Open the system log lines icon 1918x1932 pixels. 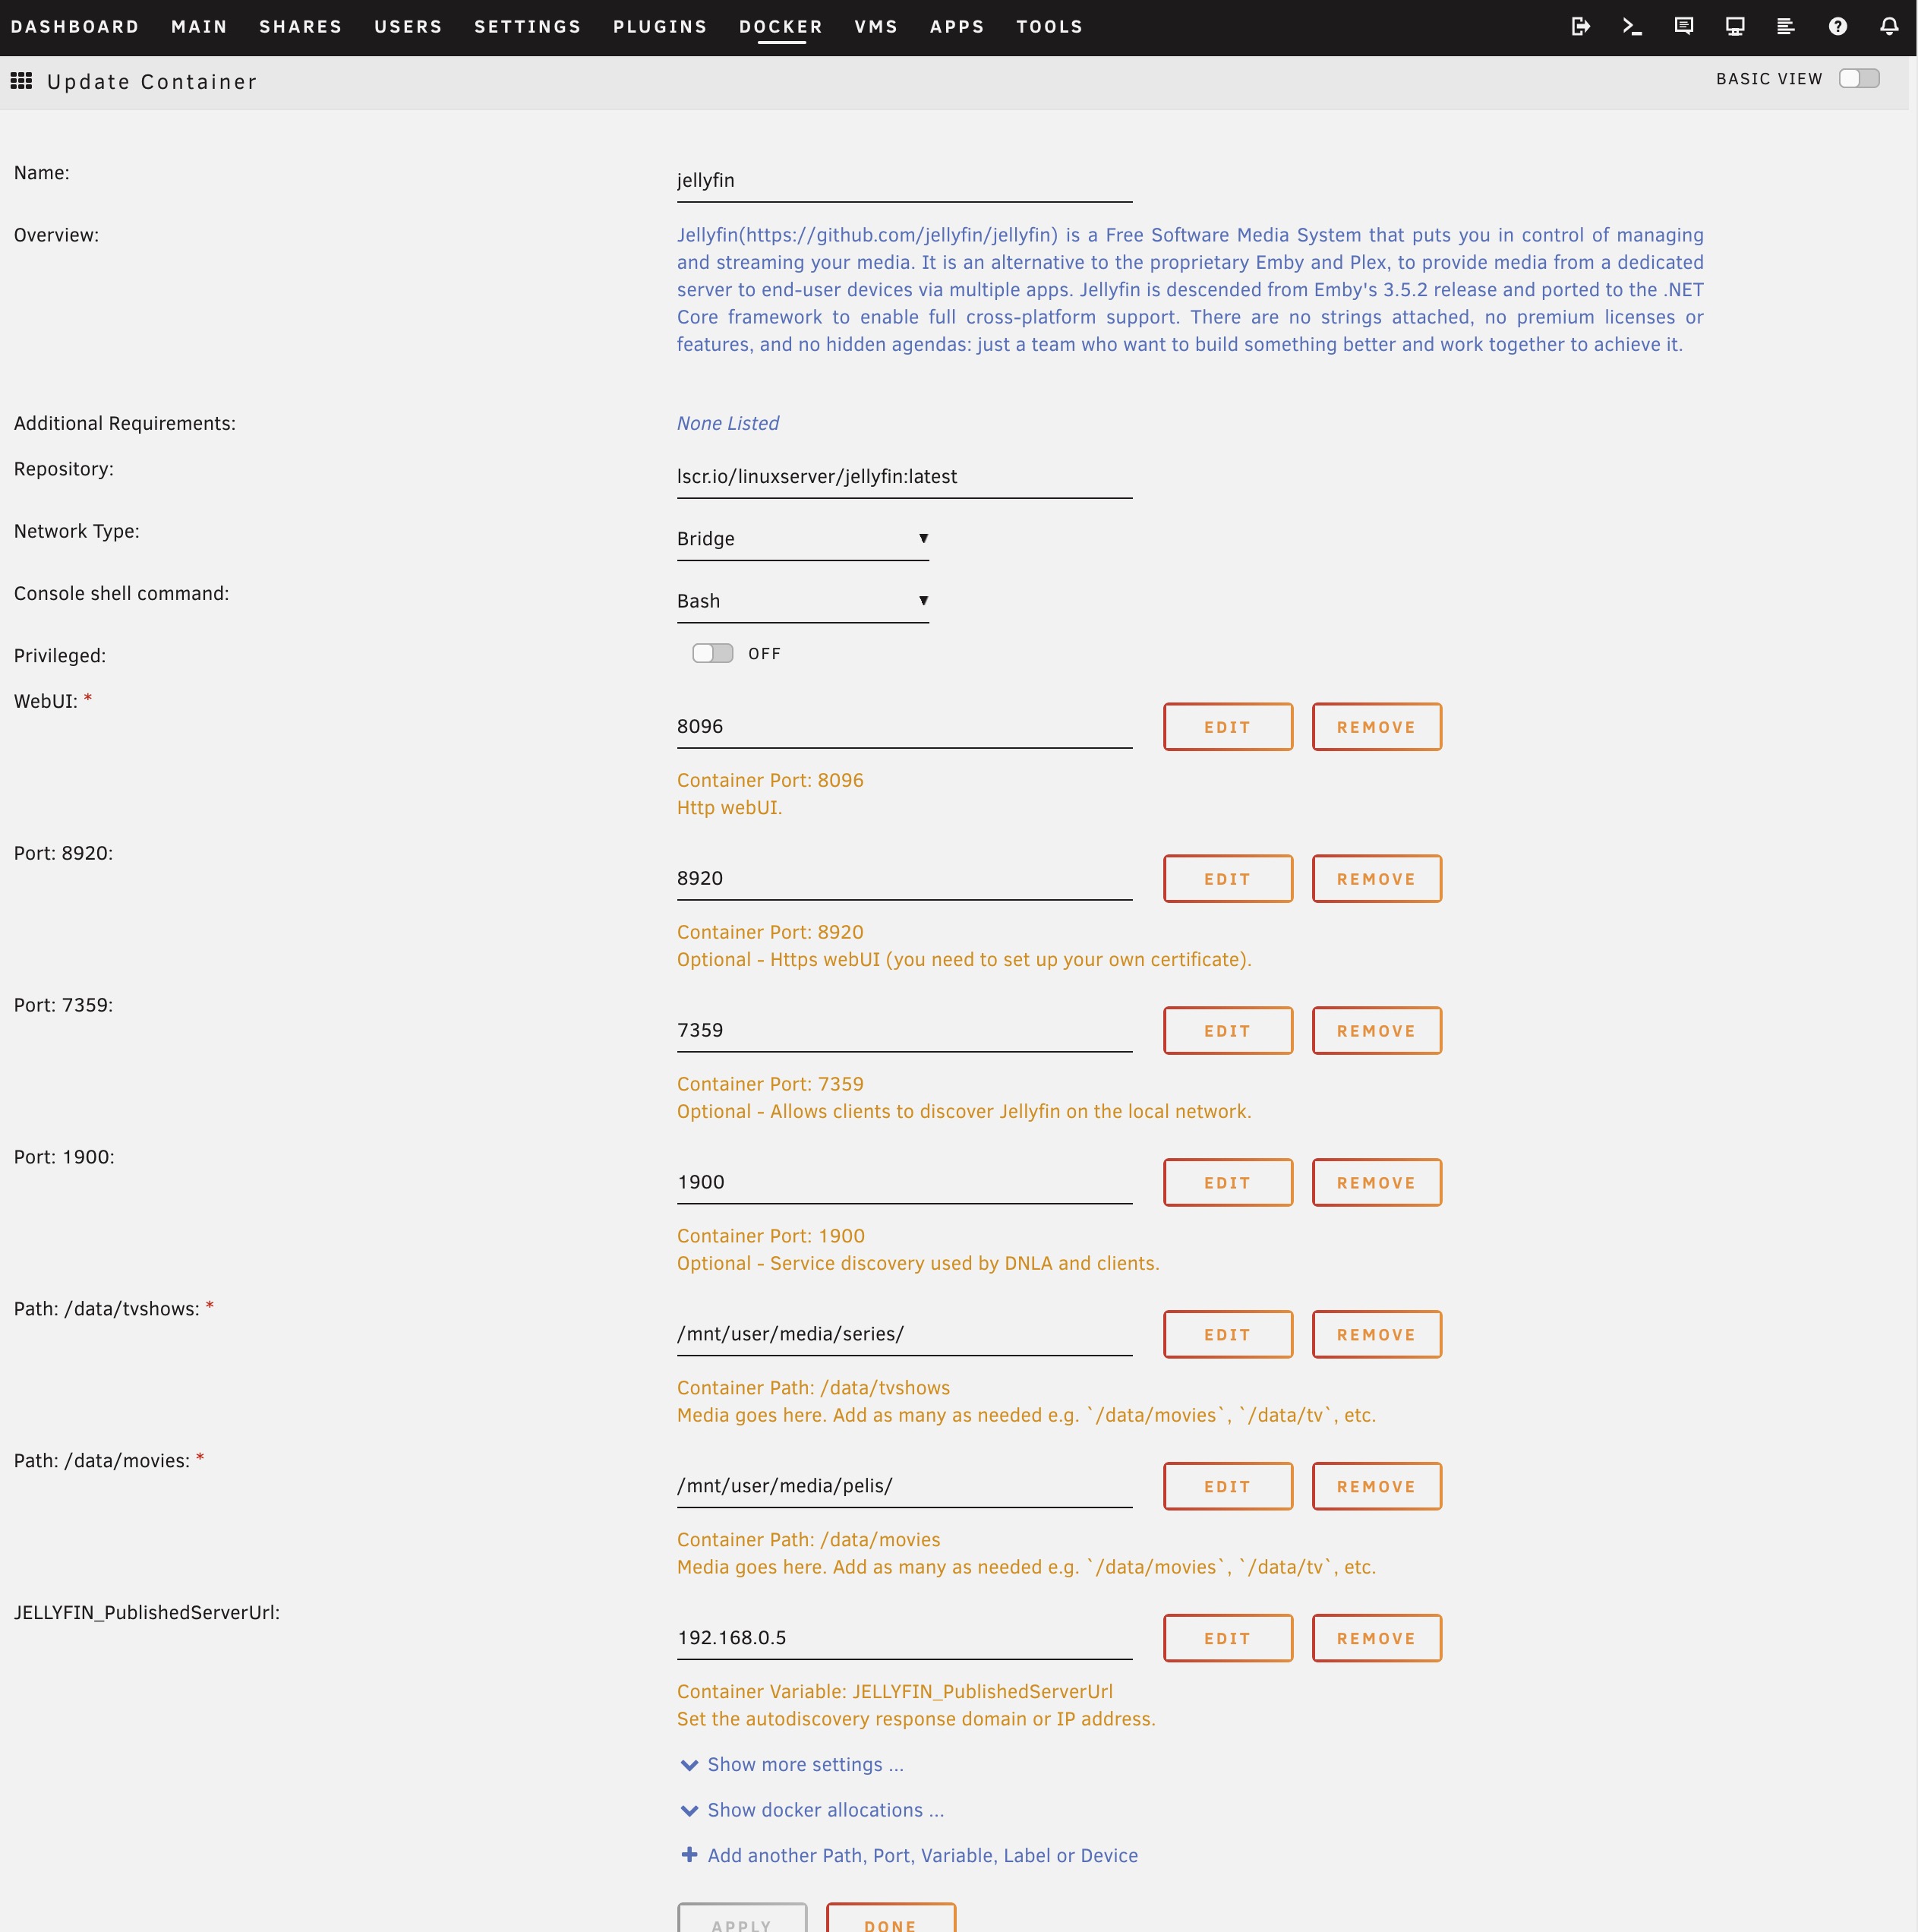click(x=1785, y=27)
